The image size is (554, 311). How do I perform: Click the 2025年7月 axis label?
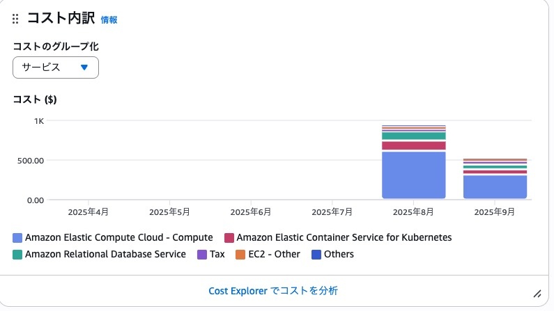pyautogui.click(x=332, y=212)
